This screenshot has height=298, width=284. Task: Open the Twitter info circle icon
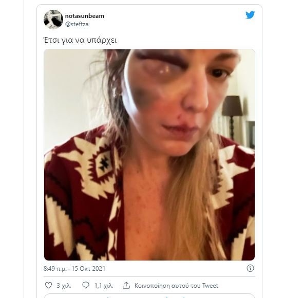[x=250, y=268]
